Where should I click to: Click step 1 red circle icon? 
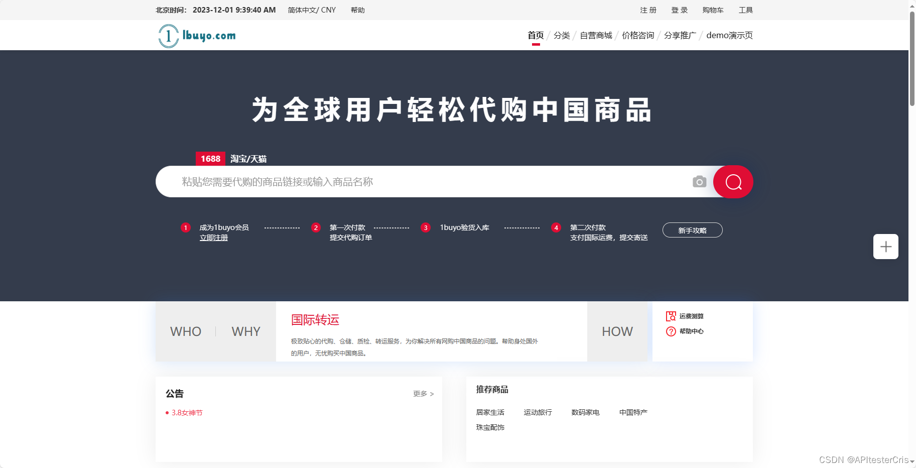click(186, 227)
